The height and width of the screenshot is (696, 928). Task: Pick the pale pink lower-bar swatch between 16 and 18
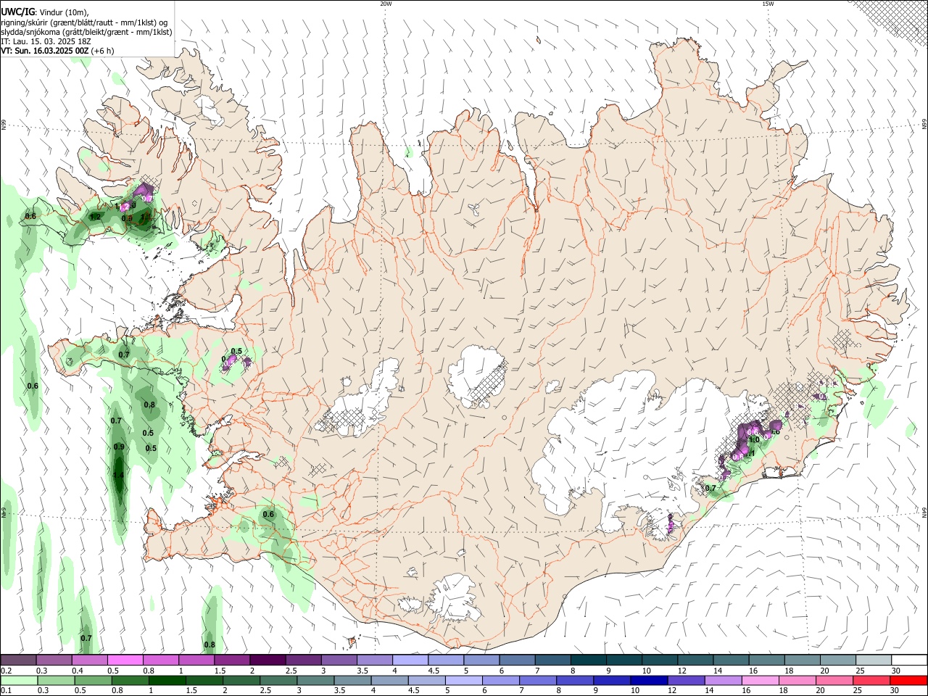point(760,681)
